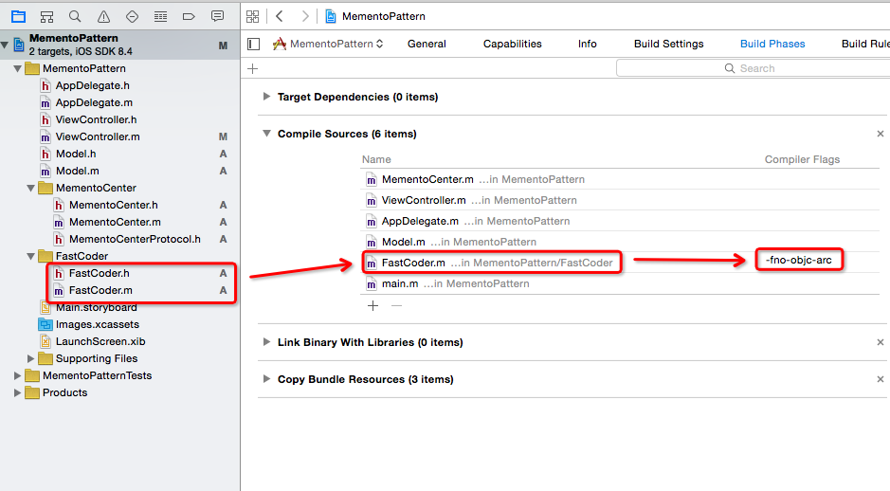Open the Symbol navigator icon
Image resolution: width=890 pixels, height=491 pixels.
click(x=47, y=16)
